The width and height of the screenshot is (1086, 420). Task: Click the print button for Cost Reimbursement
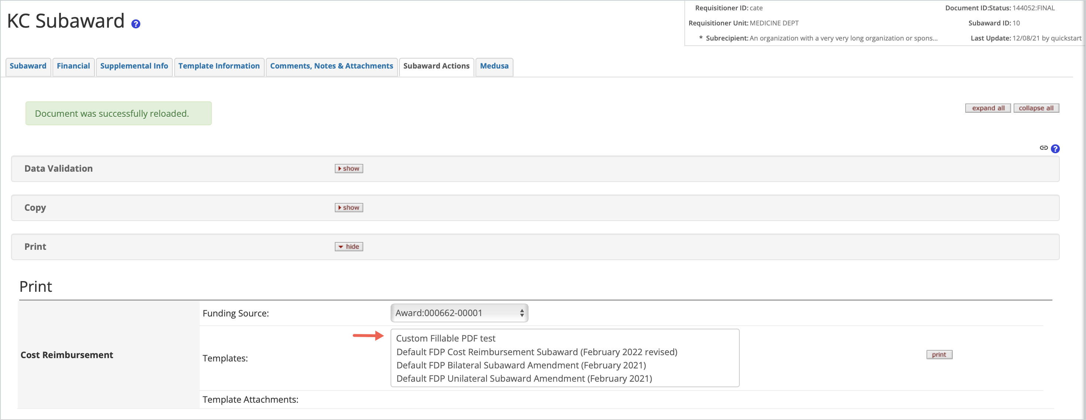pyautogui.click(x=939, y=355)
